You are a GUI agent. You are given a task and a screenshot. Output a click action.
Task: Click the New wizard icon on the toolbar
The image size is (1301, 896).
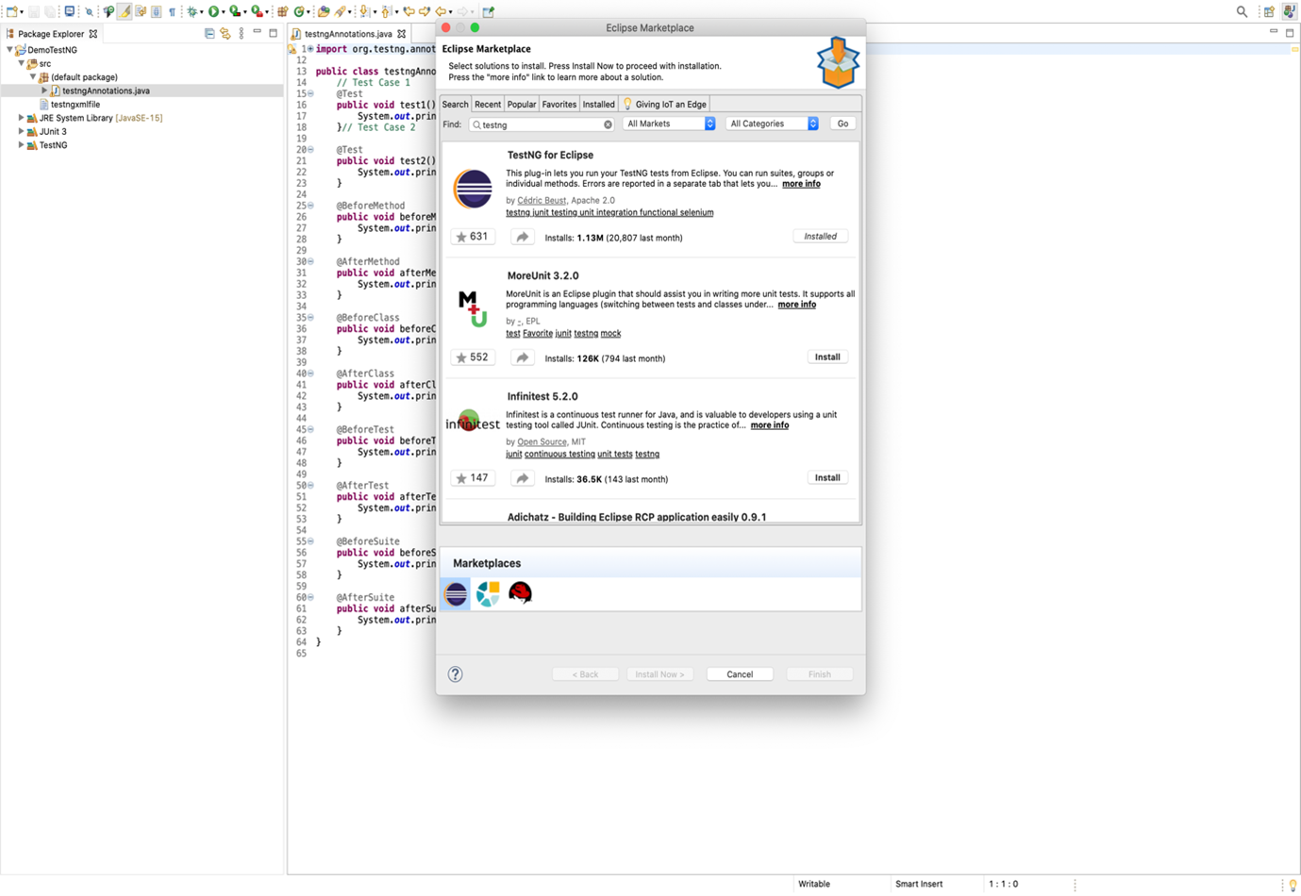tap(10, 10)
